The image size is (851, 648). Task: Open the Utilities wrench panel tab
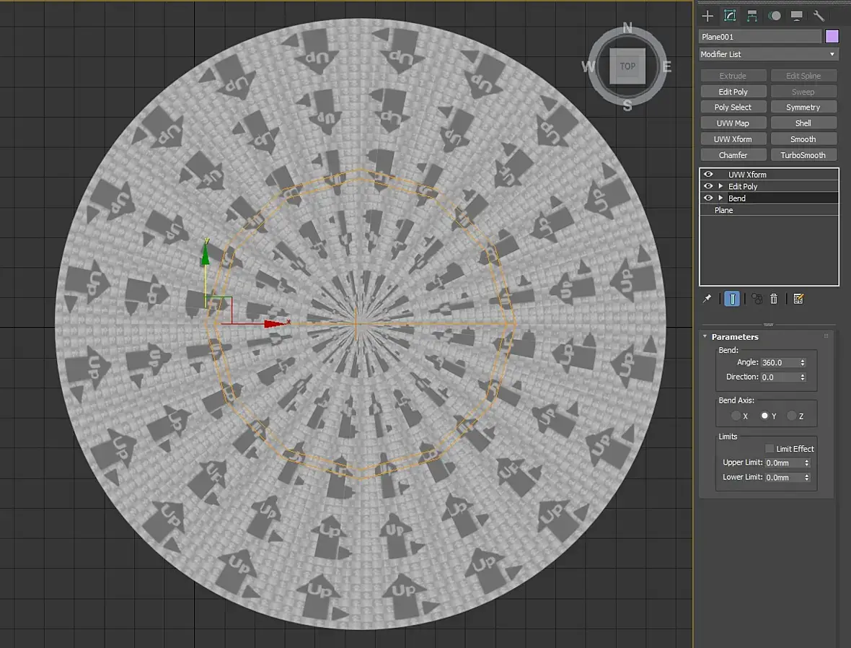click(x=819, y=16)
